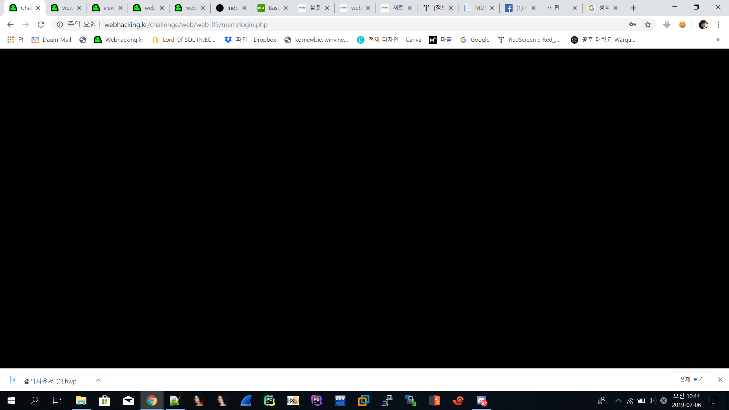
Task: Open the Chrome three-dot menu
Action: click(x=718, y=25)
